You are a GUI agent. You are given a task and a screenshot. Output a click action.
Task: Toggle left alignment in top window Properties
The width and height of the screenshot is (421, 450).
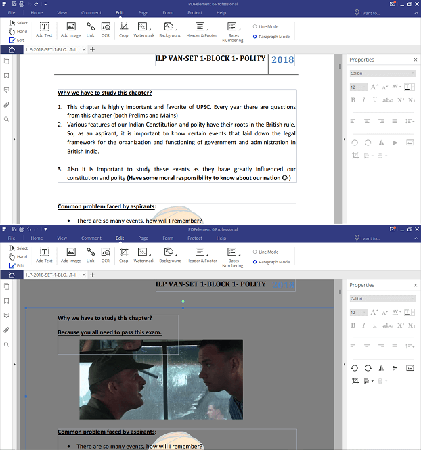[353, 121]
